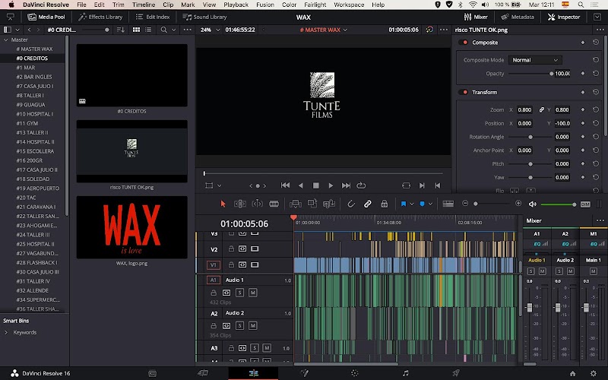Click the DIM audio button
This screenshot has width=608, height=380.
pyautogui.click(x=585, y=204)
